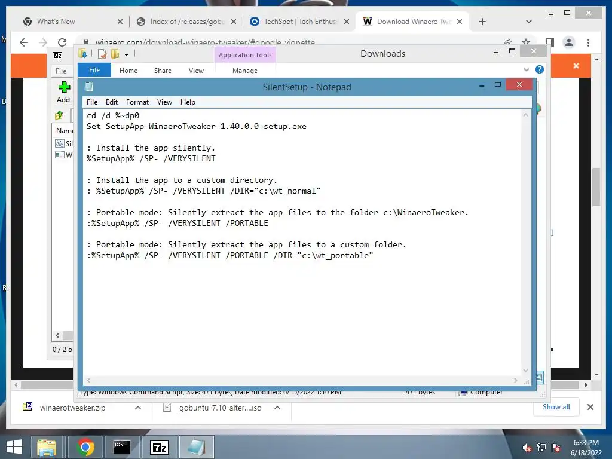The height and width of the screenshot is (459, 612).
Task: Click Notepad vertical scrollbar down arrow
Action: pyautogui.click(x=526, y=370)
